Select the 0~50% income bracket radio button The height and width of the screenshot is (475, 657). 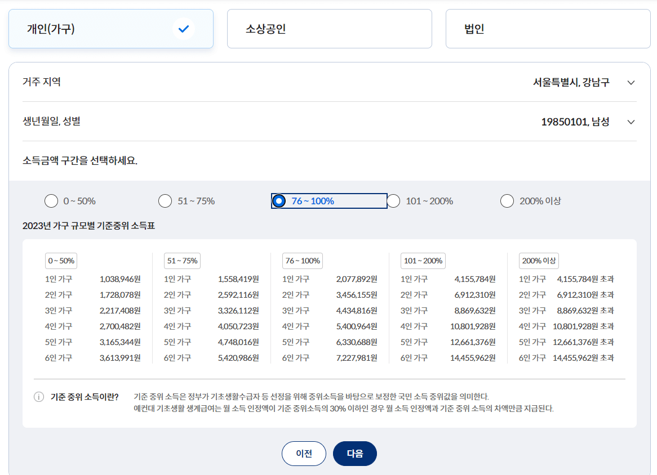pos(51,200)
